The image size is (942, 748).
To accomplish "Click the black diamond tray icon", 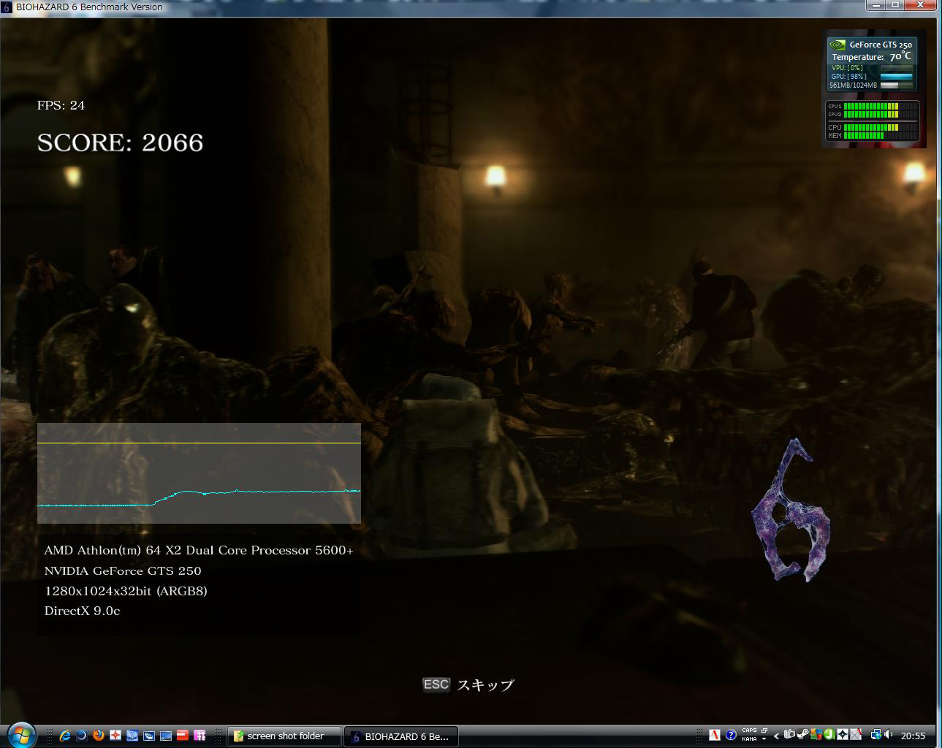I will click(843, 735).
